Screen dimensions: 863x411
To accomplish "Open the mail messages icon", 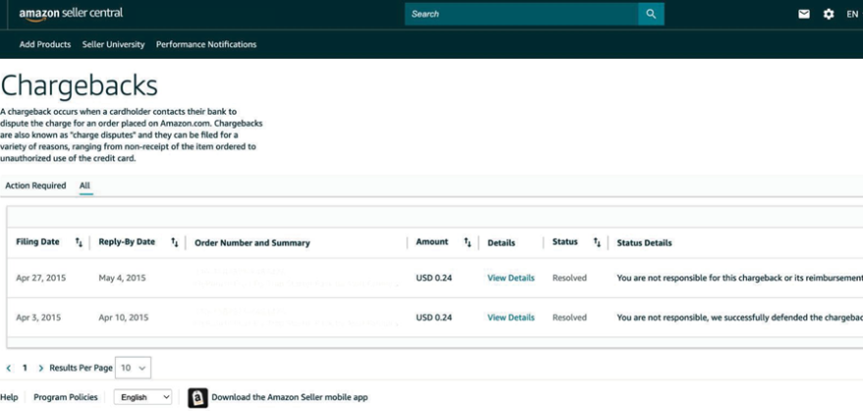I will (x=804, y=15).
